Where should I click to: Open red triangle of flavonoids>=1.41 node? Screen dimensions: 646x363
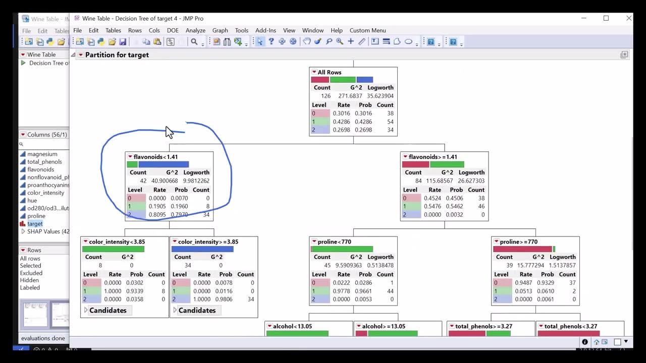(405, 157)
